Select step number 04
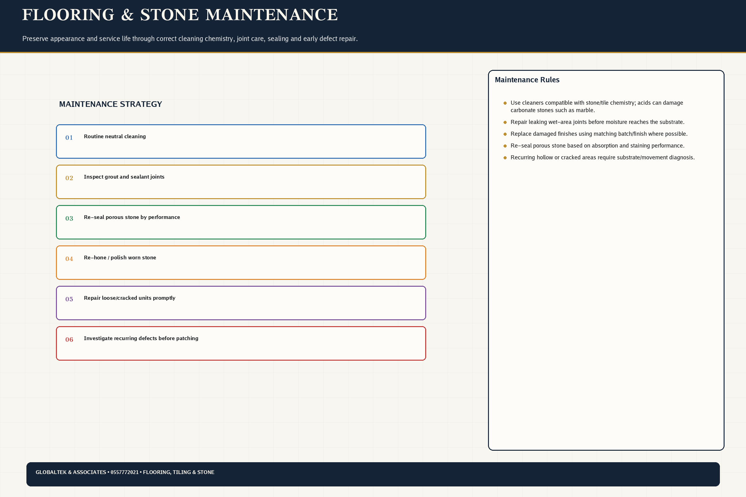Screen dimensions: 746x497 point(69,259)
